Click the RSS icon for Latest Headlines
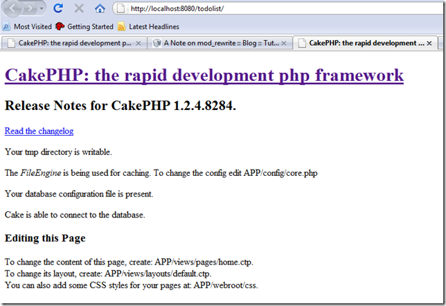 (121, 27)
